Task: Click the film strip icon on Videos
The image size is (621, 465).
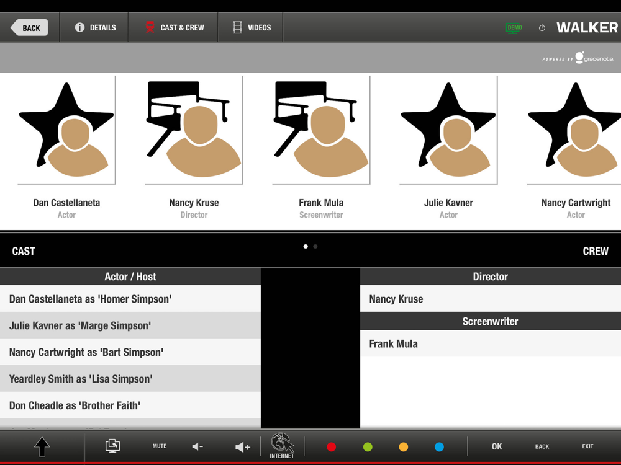Action: (237, 27)
